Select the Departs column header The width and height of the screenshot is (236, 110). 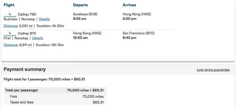80,5
